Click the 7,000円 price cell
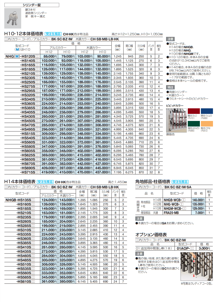 [199, 213]
